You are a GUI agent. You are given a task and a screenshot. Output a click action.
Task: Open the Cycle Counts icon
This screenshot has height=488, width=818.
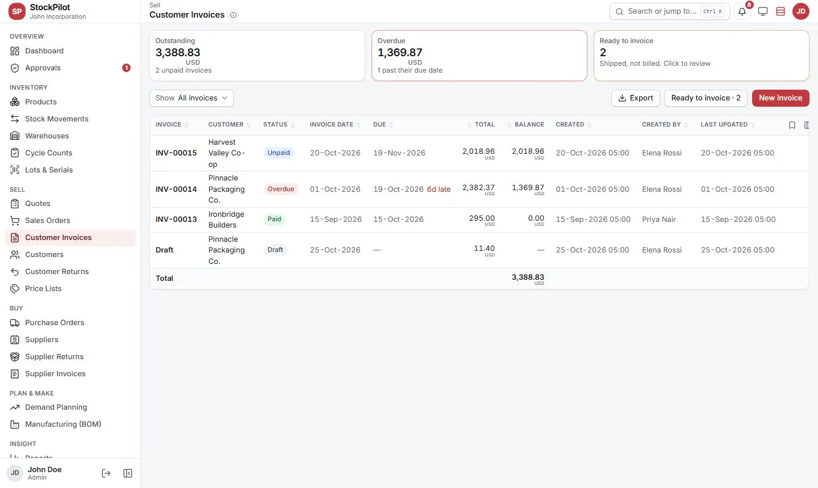click(15, 153)
